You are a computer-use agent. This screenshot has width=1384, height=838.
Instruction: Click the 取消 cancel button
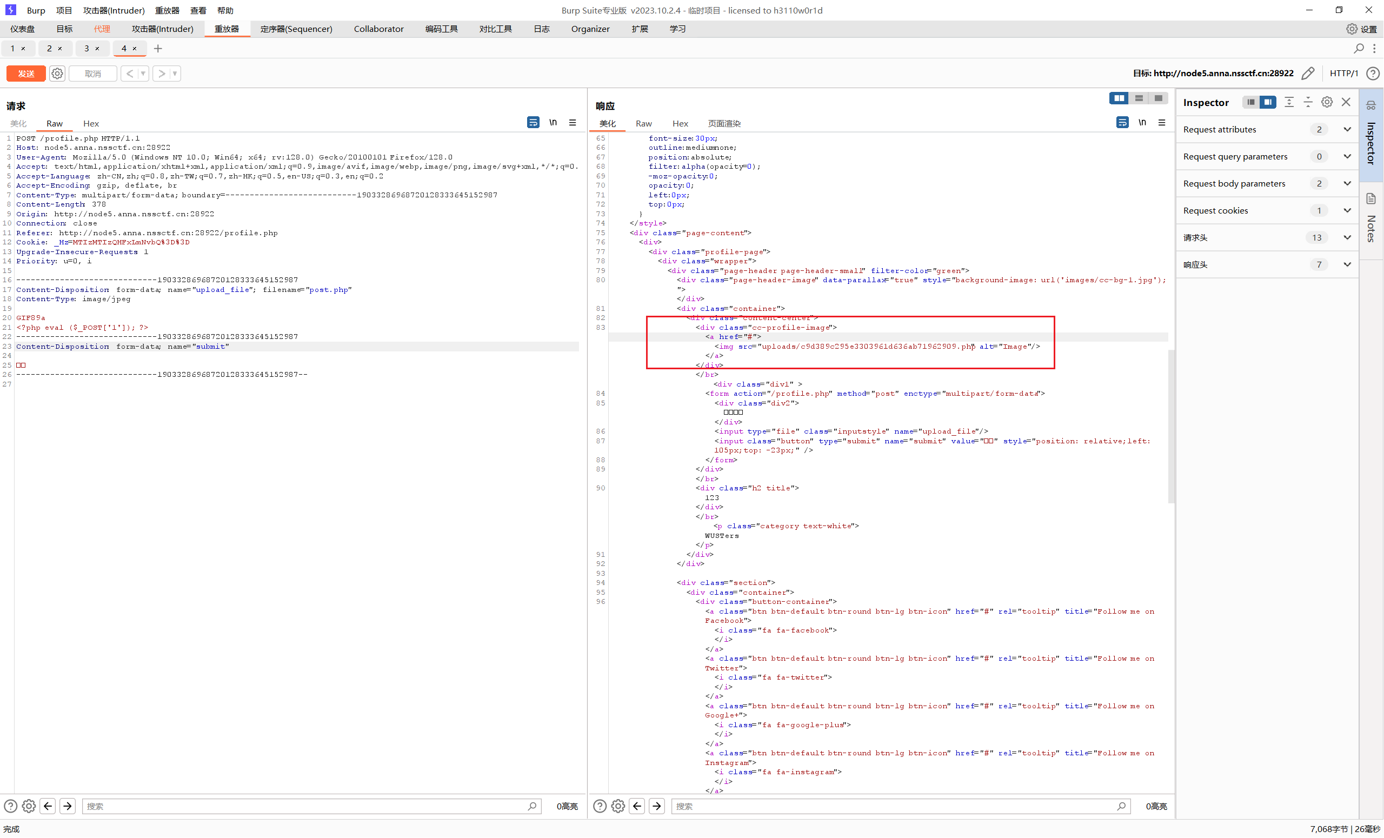coord(92,74)
